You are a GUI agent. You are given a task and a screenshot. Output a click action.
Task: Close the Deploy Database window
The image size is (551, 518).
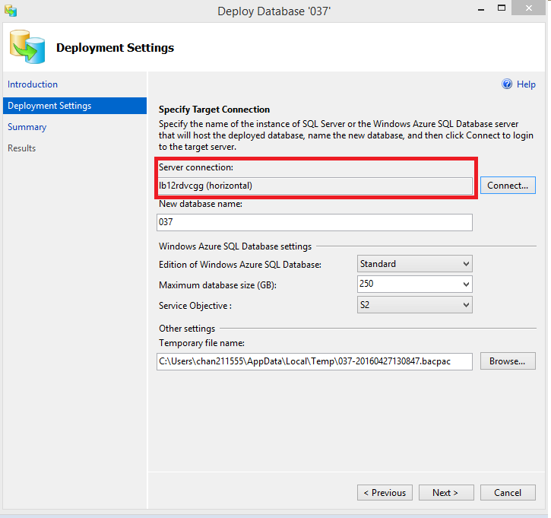529,8
